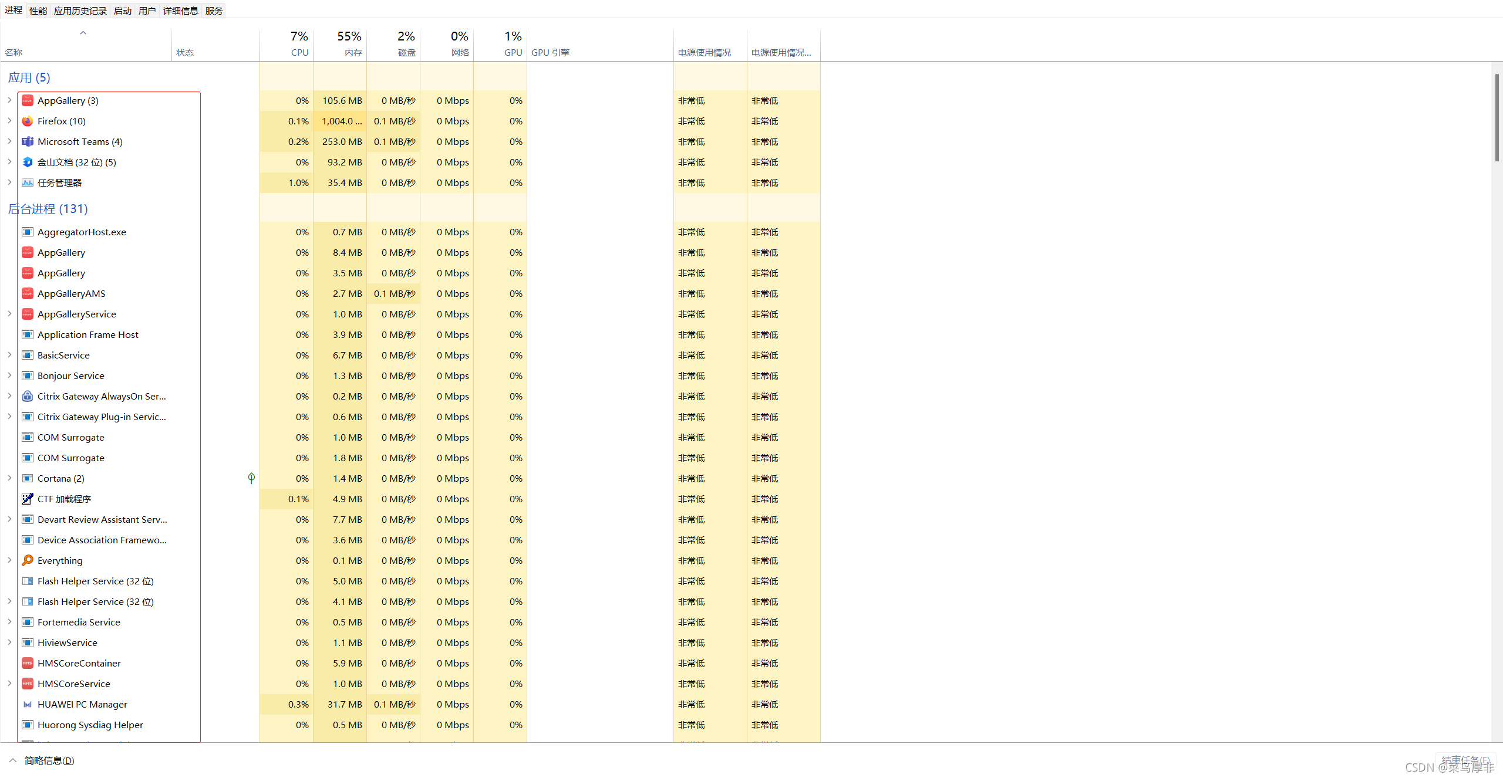Select the COM Surrogate 1.8 MB row
Image resolution: width=1503 pixels, height=778 pixels.
point(410,458)
